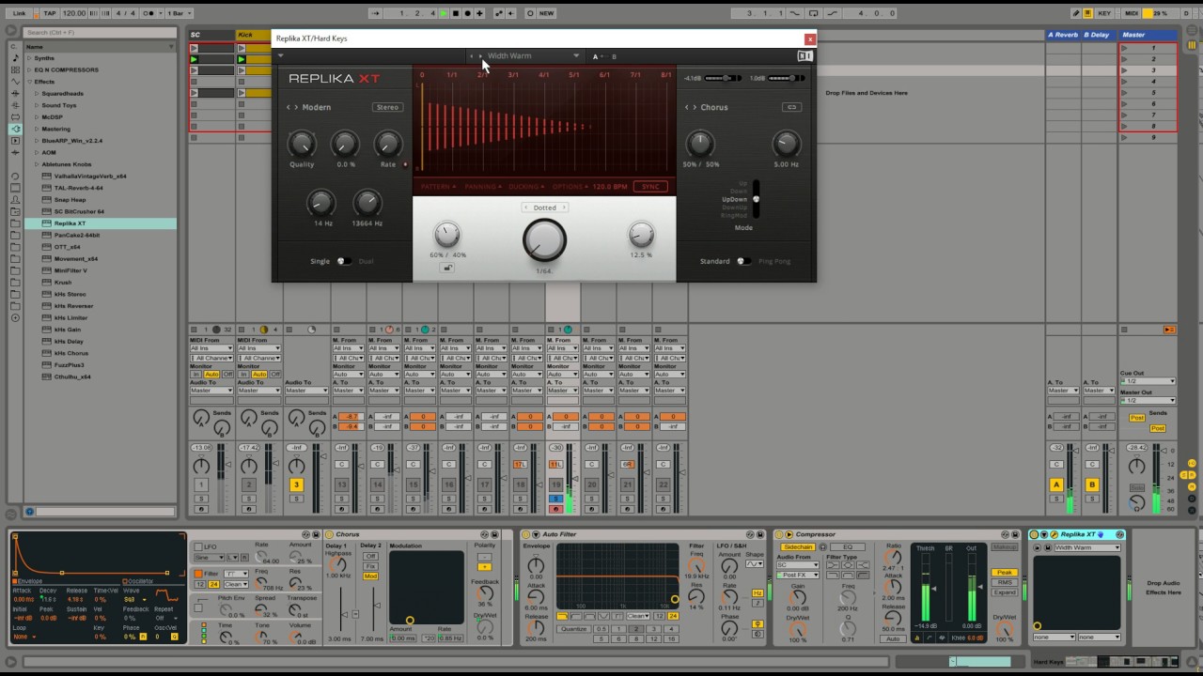Select the A Reverb return track header
Image resolution: width=1203 pixels, height=676 pixels.
[1063, 35]
